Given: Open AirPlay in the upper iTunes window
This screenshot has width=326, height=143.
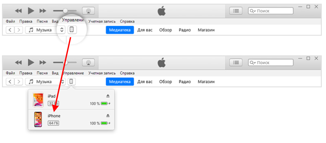Looking at the screenshot, I should click(88, 11).
